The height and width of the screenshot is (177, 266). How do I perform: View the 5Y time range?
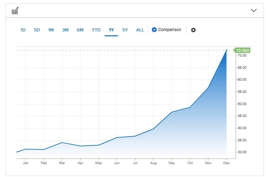[x=125, y=30]
